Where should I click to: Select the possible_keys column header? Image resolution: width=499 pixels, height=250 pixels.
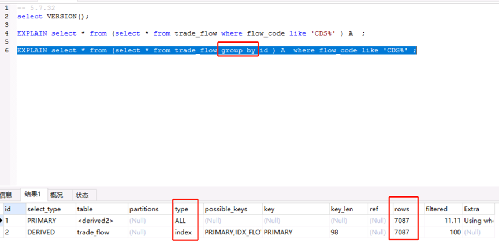pos(233,209)
